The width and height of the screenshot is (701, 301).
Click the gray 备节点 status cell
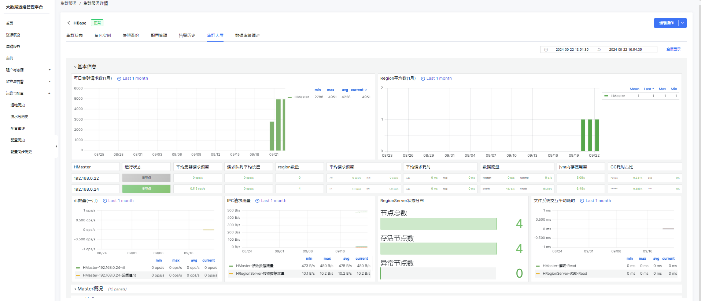click(146, 178)
